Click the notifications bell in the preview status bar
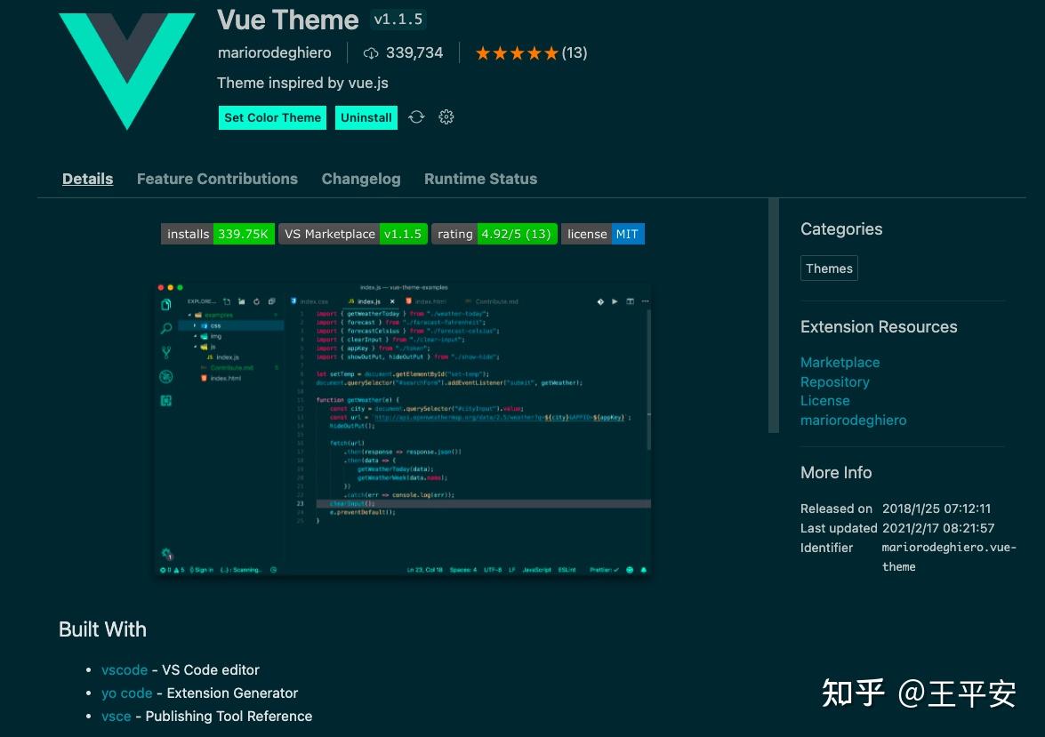 [x=643, y=570]
